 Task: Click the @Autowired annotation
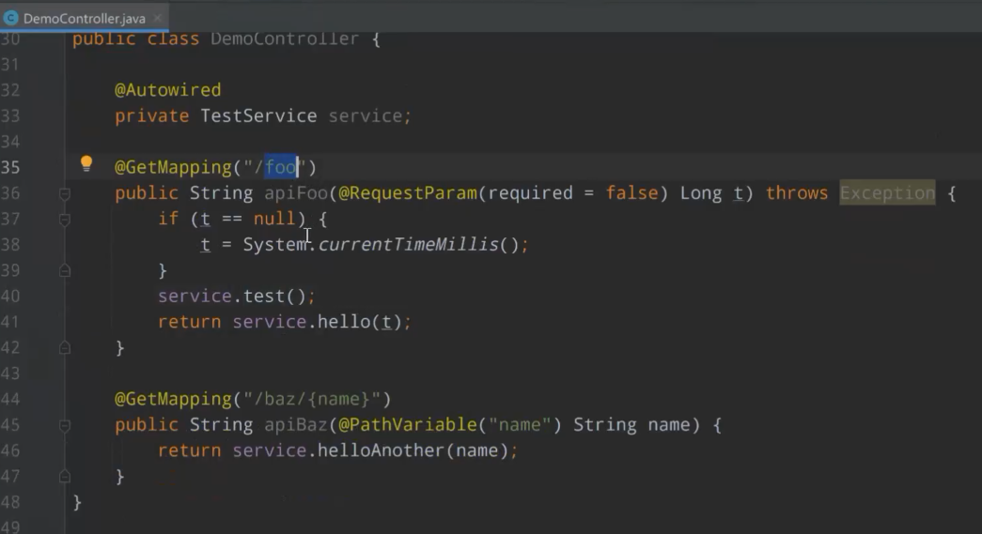point(167,90)
